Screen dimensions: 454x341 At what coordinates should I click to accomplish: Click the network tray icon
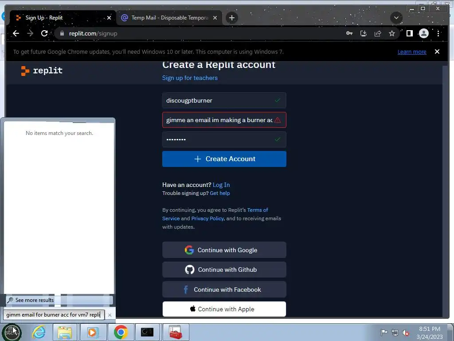pos(395,333)
